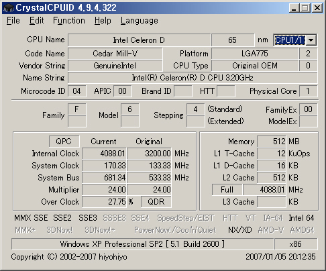
Task: Minimize the CrystalCPUID window
Action: 294,8
